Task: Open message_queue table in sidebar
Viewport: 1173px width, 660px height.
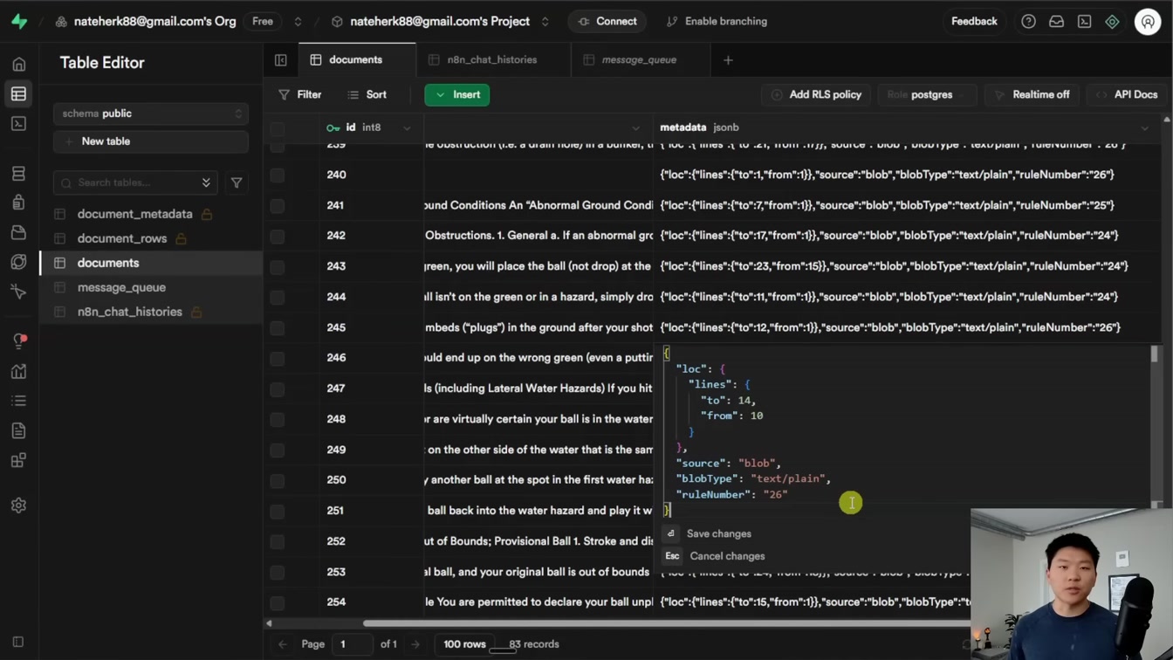Action: coord(121,287)
